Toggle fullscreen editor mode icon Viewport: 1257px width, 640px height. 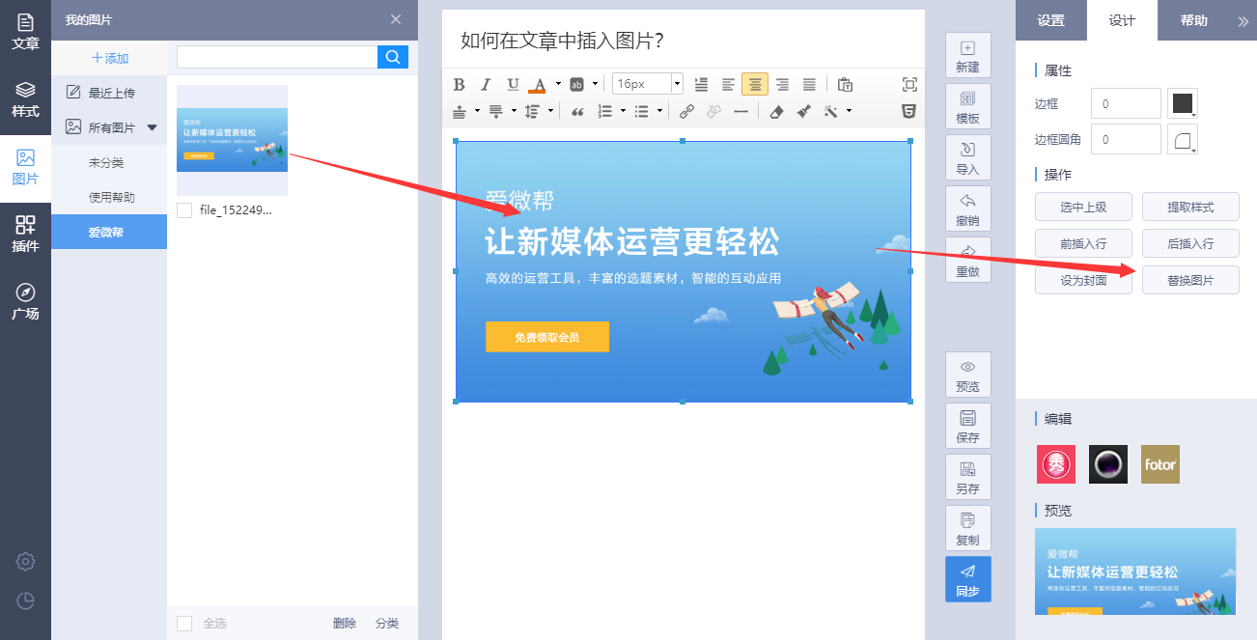(x=908, y=84)
